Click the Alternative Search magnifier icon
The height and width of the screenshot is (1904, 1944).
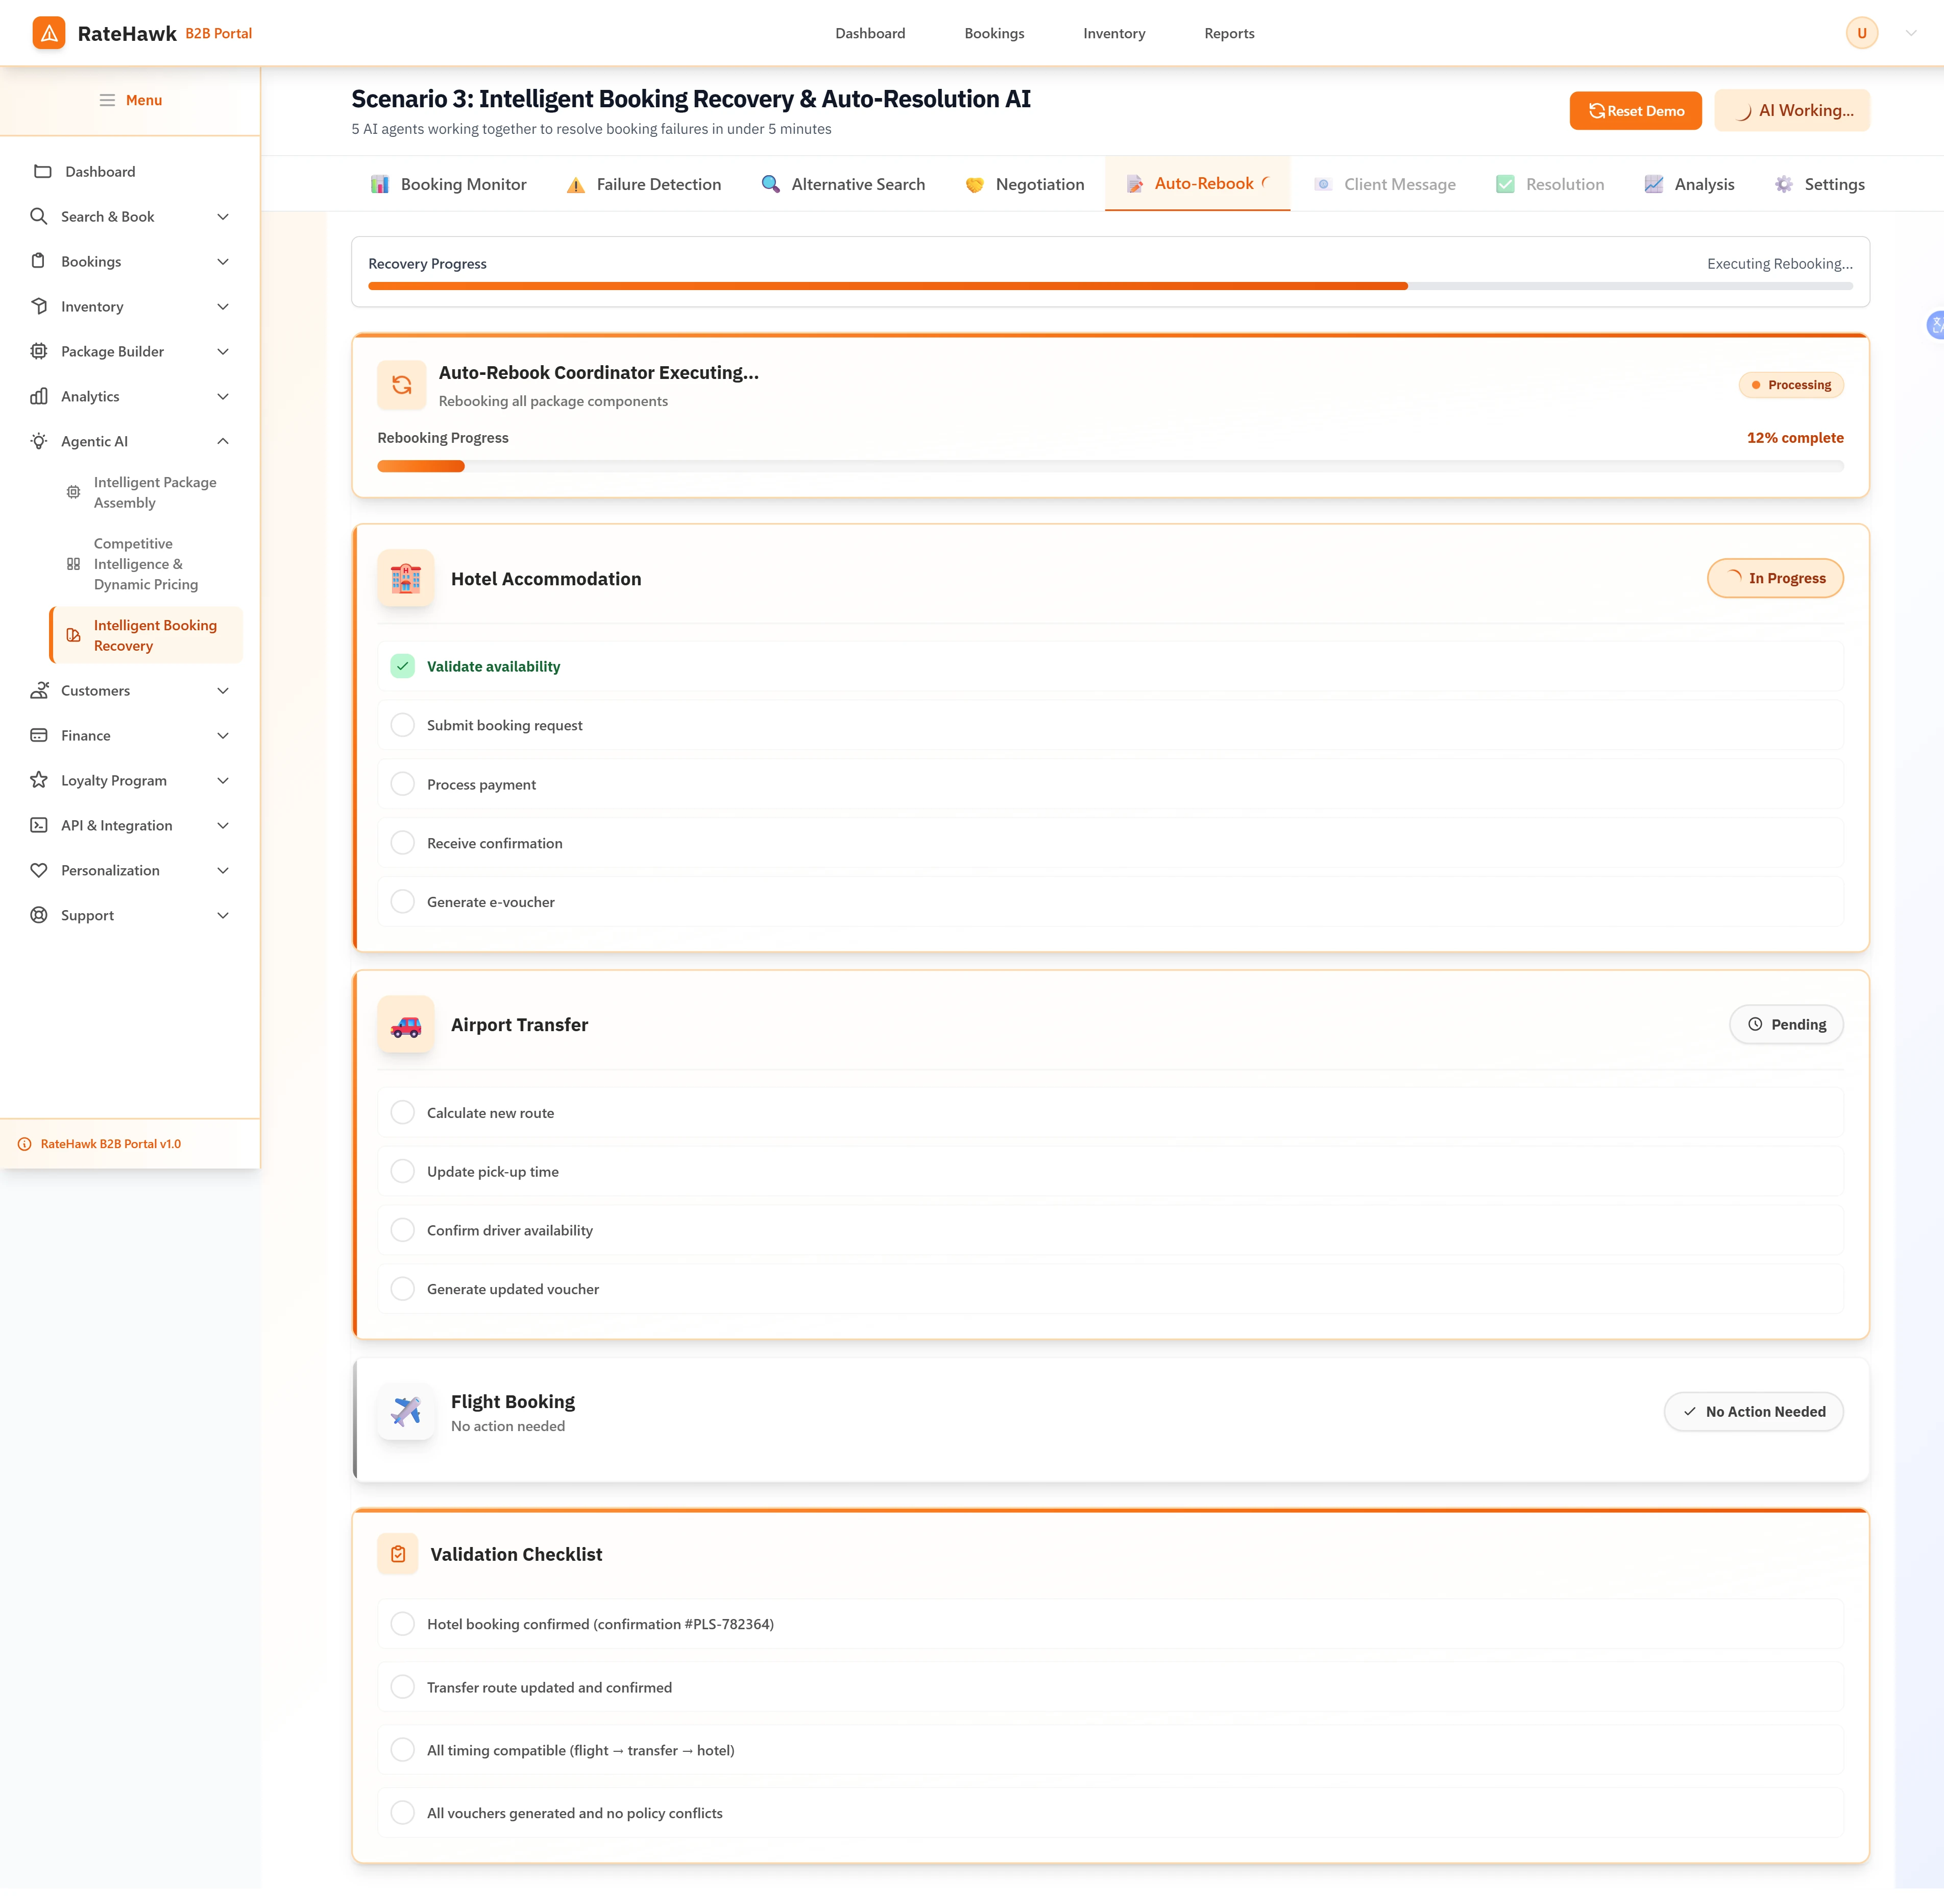tap(770, 184)
